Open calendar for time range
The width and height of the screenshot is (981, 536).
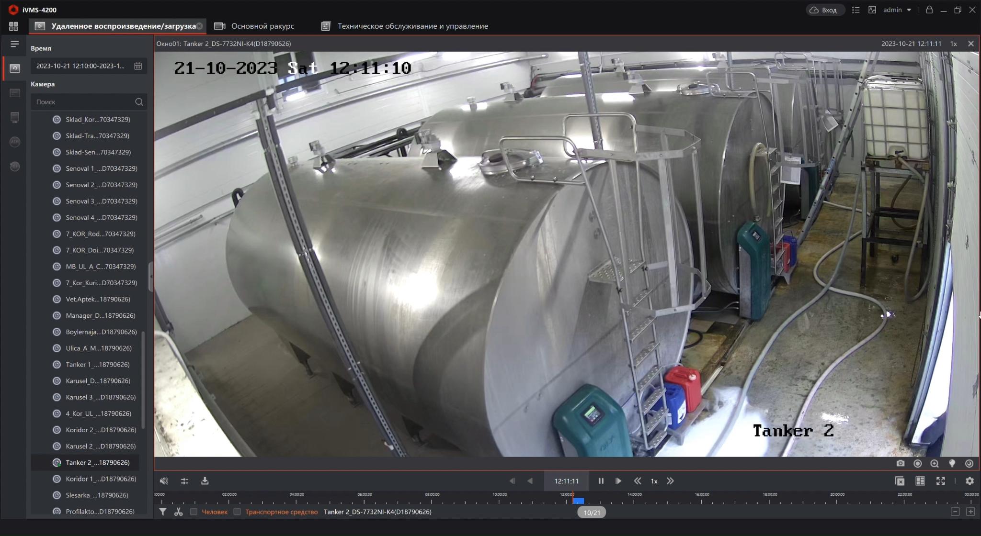pos(138,66)
